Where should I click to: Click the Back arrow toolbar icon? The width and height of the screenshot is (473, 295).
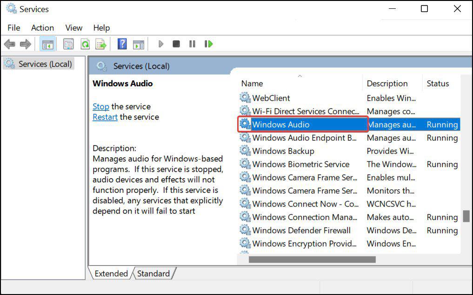point(10,44)
